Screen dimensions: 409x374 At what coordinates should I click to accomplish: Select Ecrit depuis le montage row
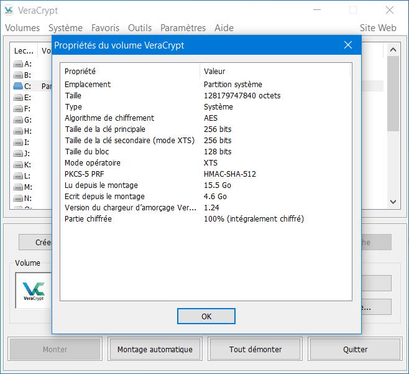click(x=206, y=197)
